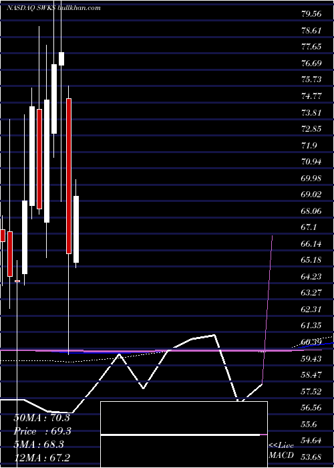Viewport: 334px width, 468px height.
Task: Click the 79.56 price axis value
Action: [311, 14]
